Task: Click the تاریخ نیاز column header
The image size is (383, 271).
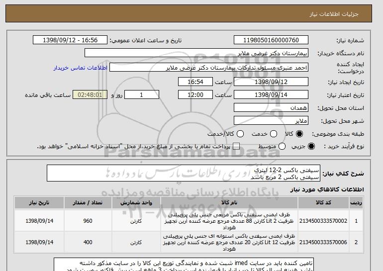Action: (39, 203)
